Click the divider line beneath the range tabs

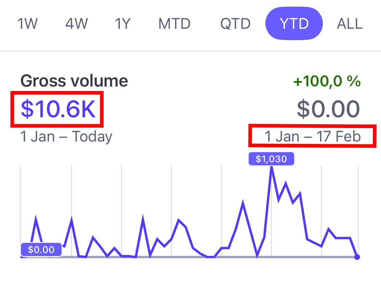[x=190, y=51]
